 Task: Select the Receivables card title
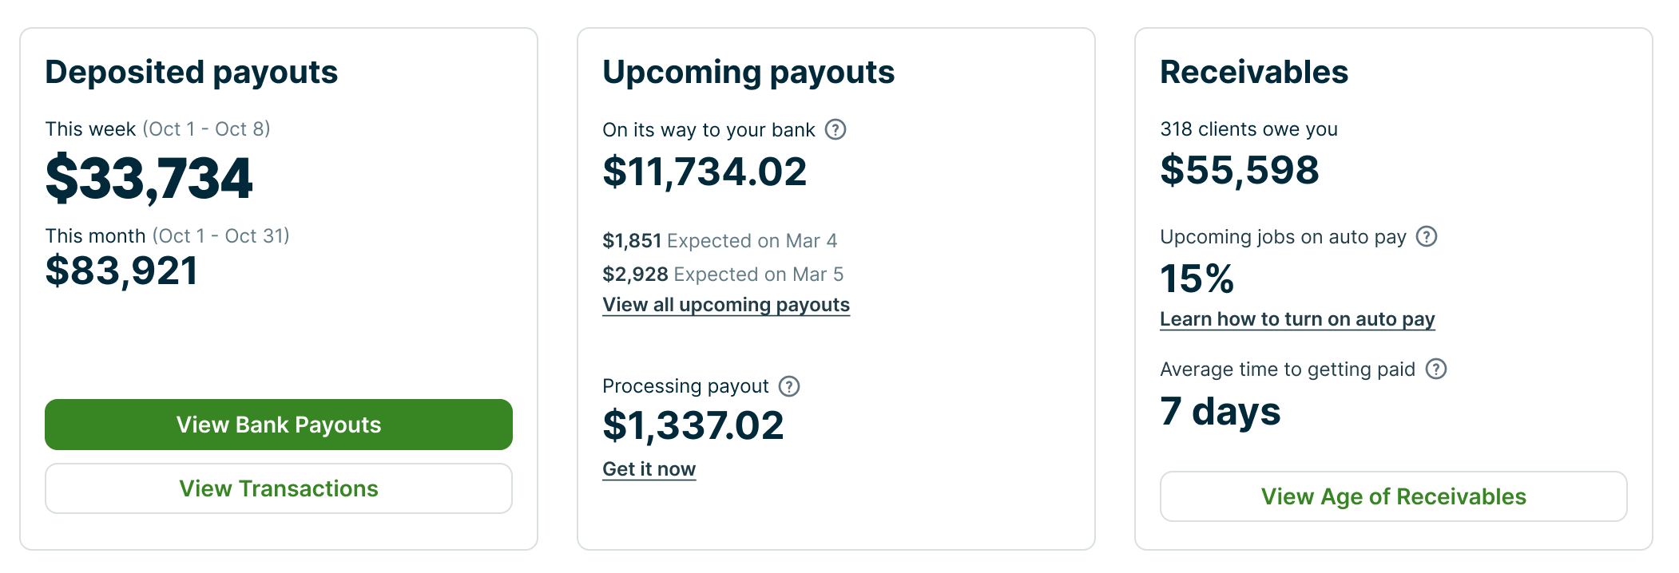pos(1253,72)
